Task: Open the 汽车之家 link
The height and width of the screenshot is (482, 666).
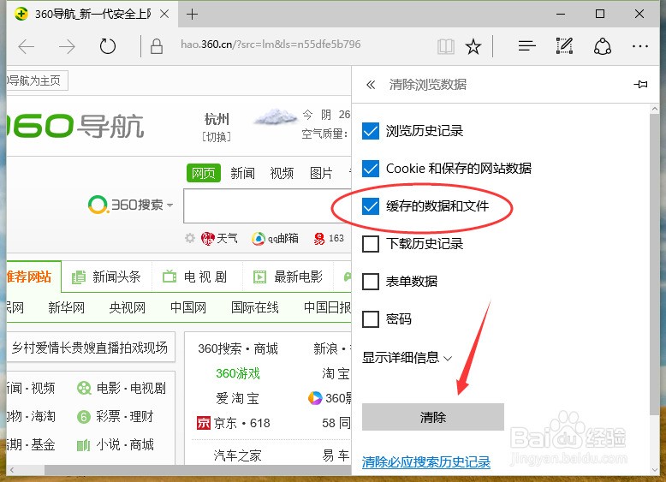Action: click(237, 455)
